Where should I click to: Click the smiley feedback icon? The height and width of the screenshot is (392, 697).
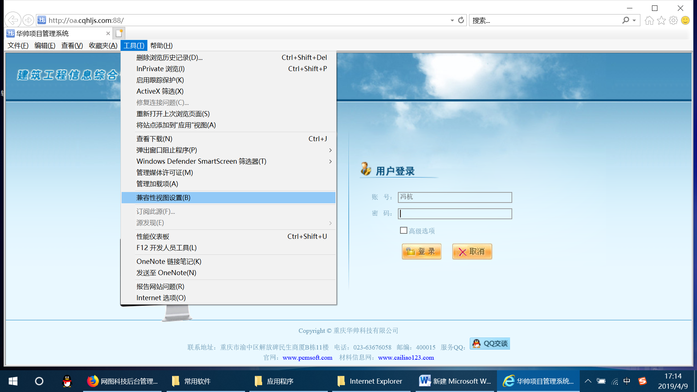685,20
